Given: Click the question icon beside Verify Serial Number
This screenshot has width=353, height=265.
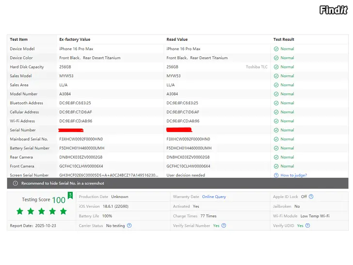Looking at the screenshot, I should tap(224, 226).
